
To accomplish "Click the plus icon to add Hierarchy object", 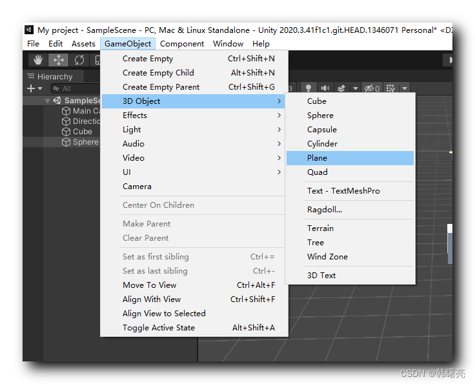I will click(31, 88).
